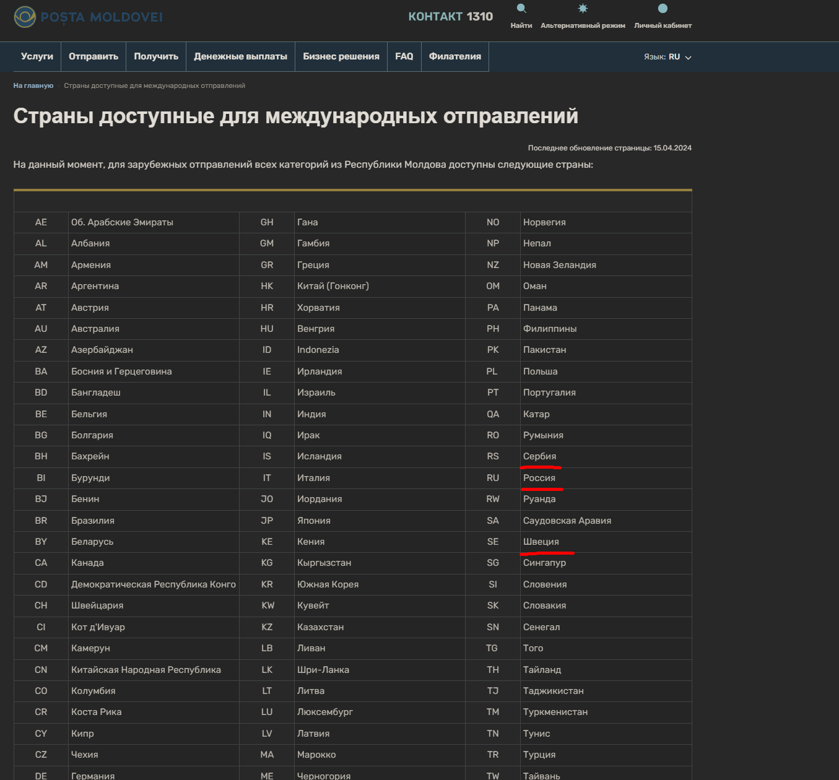Select the Сингапур cell
This screenshot has width=839, height=780.
pos(606,563)
